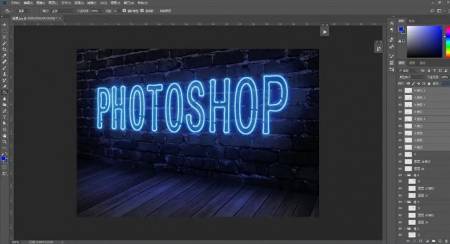Open the search icon in top right
Viewport: 450px width, 244px height.
[432, 11]
